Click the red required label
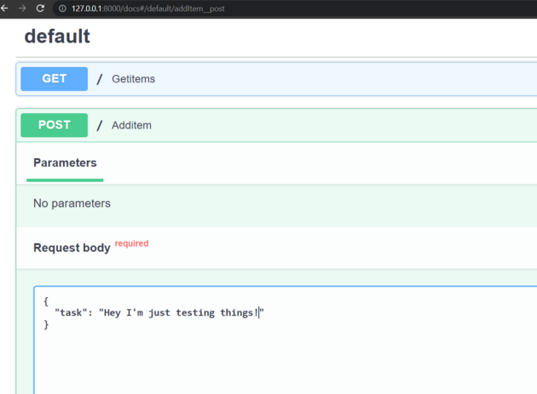Screen dimensions: 537x394 pyautogui.click(x=131, y=243)
